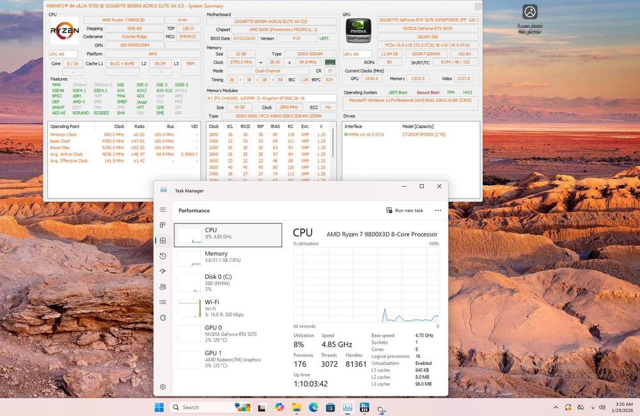Select the CPU performance entry
640x416 pixels.
click(x=228, y=235)
